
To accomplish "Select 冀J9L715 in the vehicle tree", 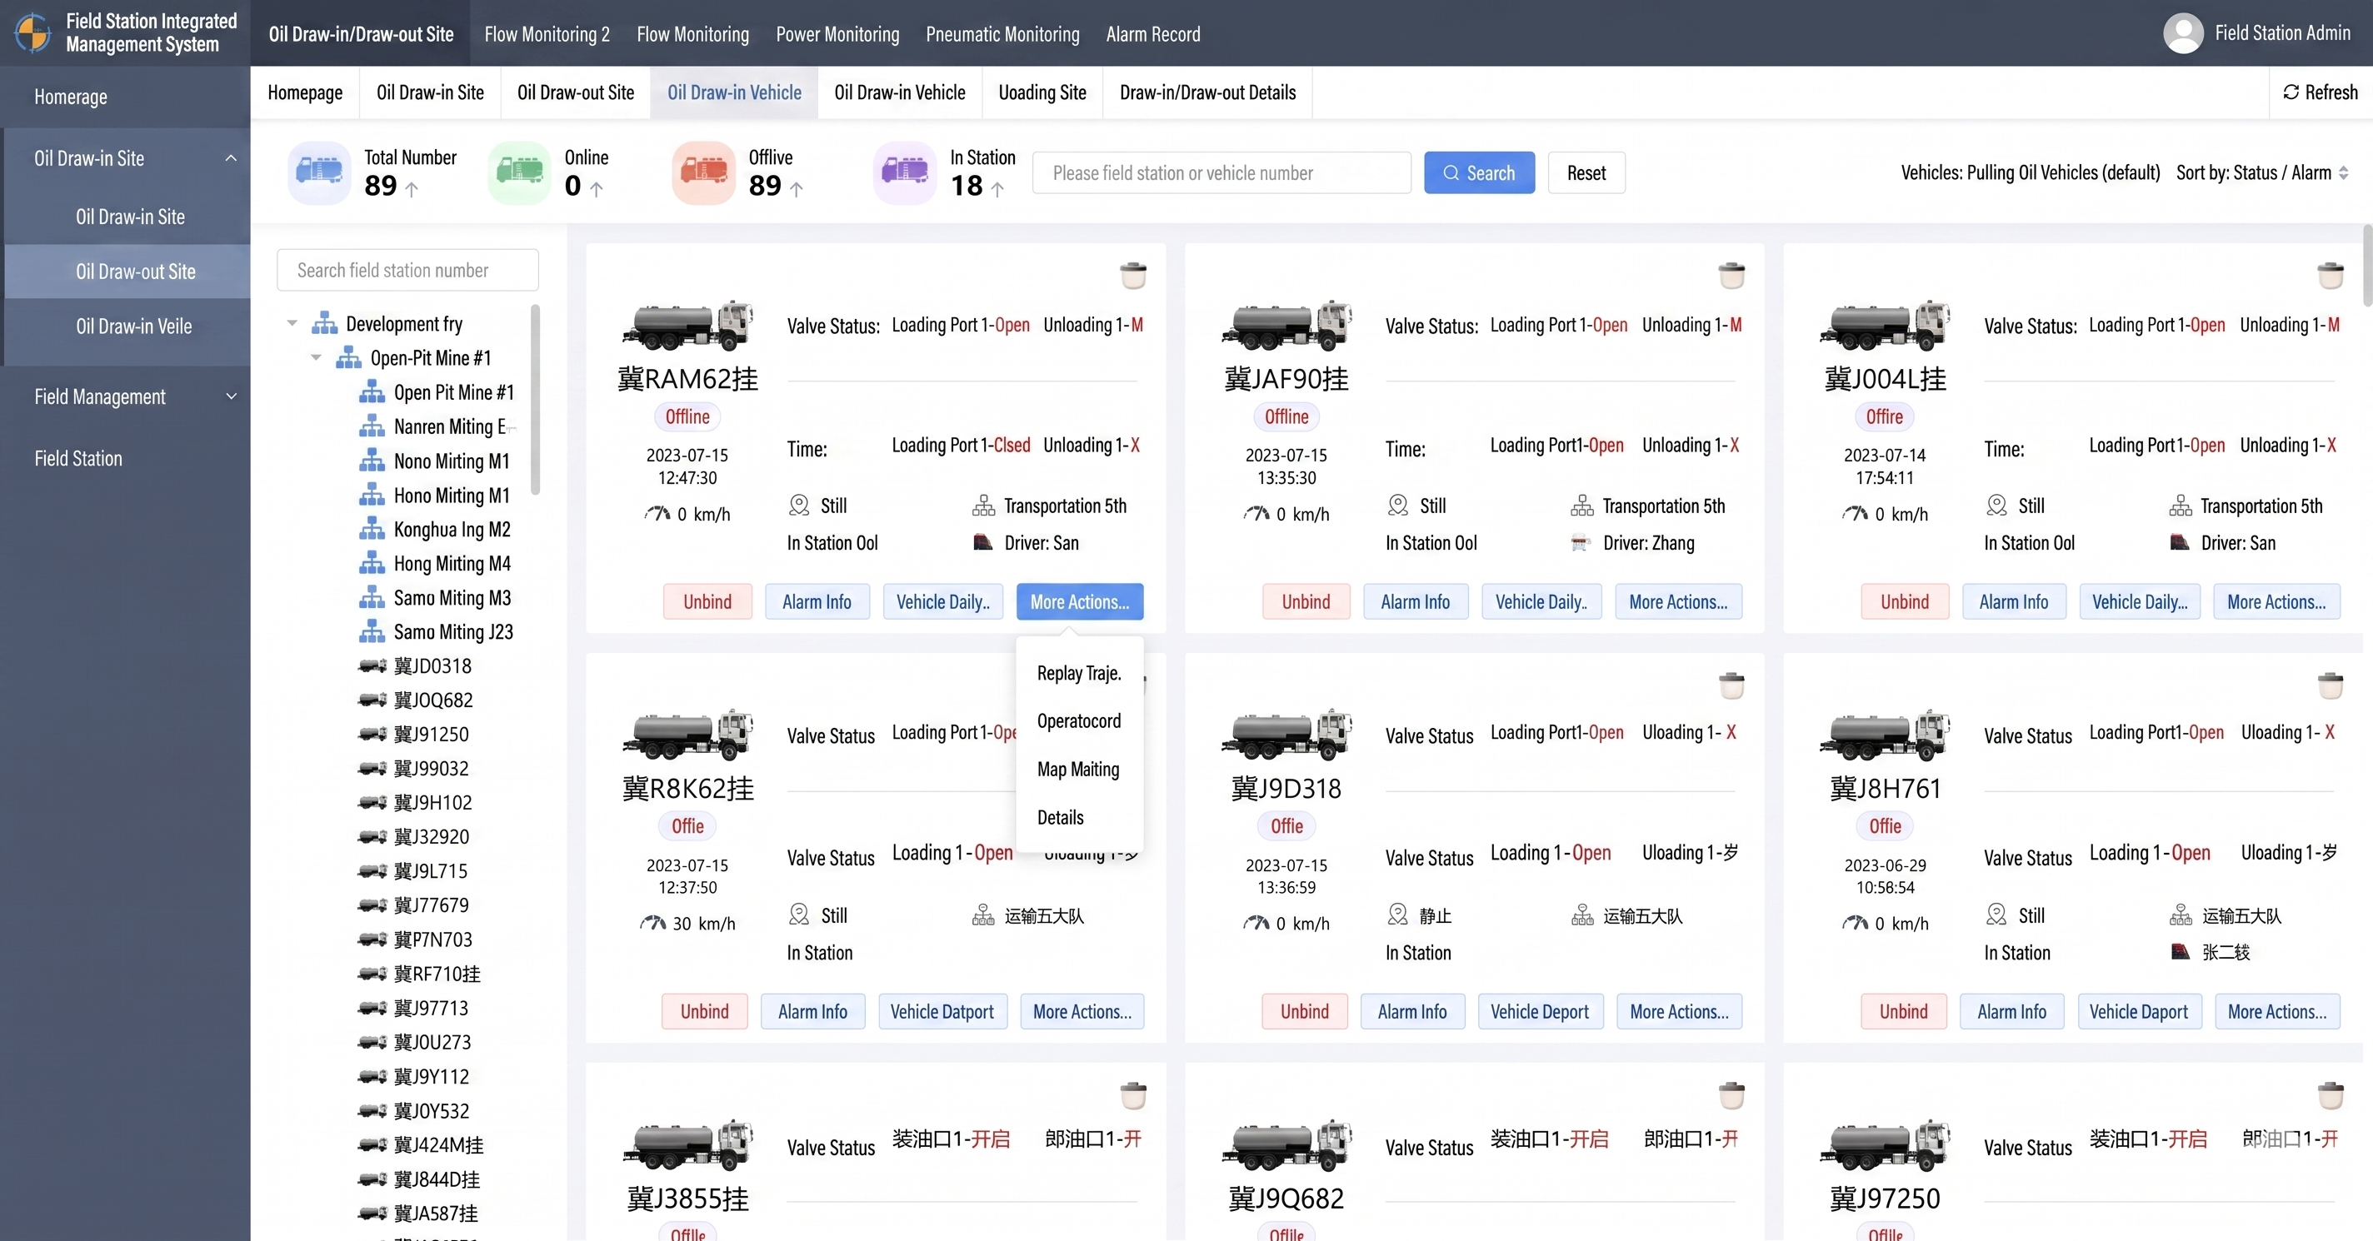I will point(431,871).
